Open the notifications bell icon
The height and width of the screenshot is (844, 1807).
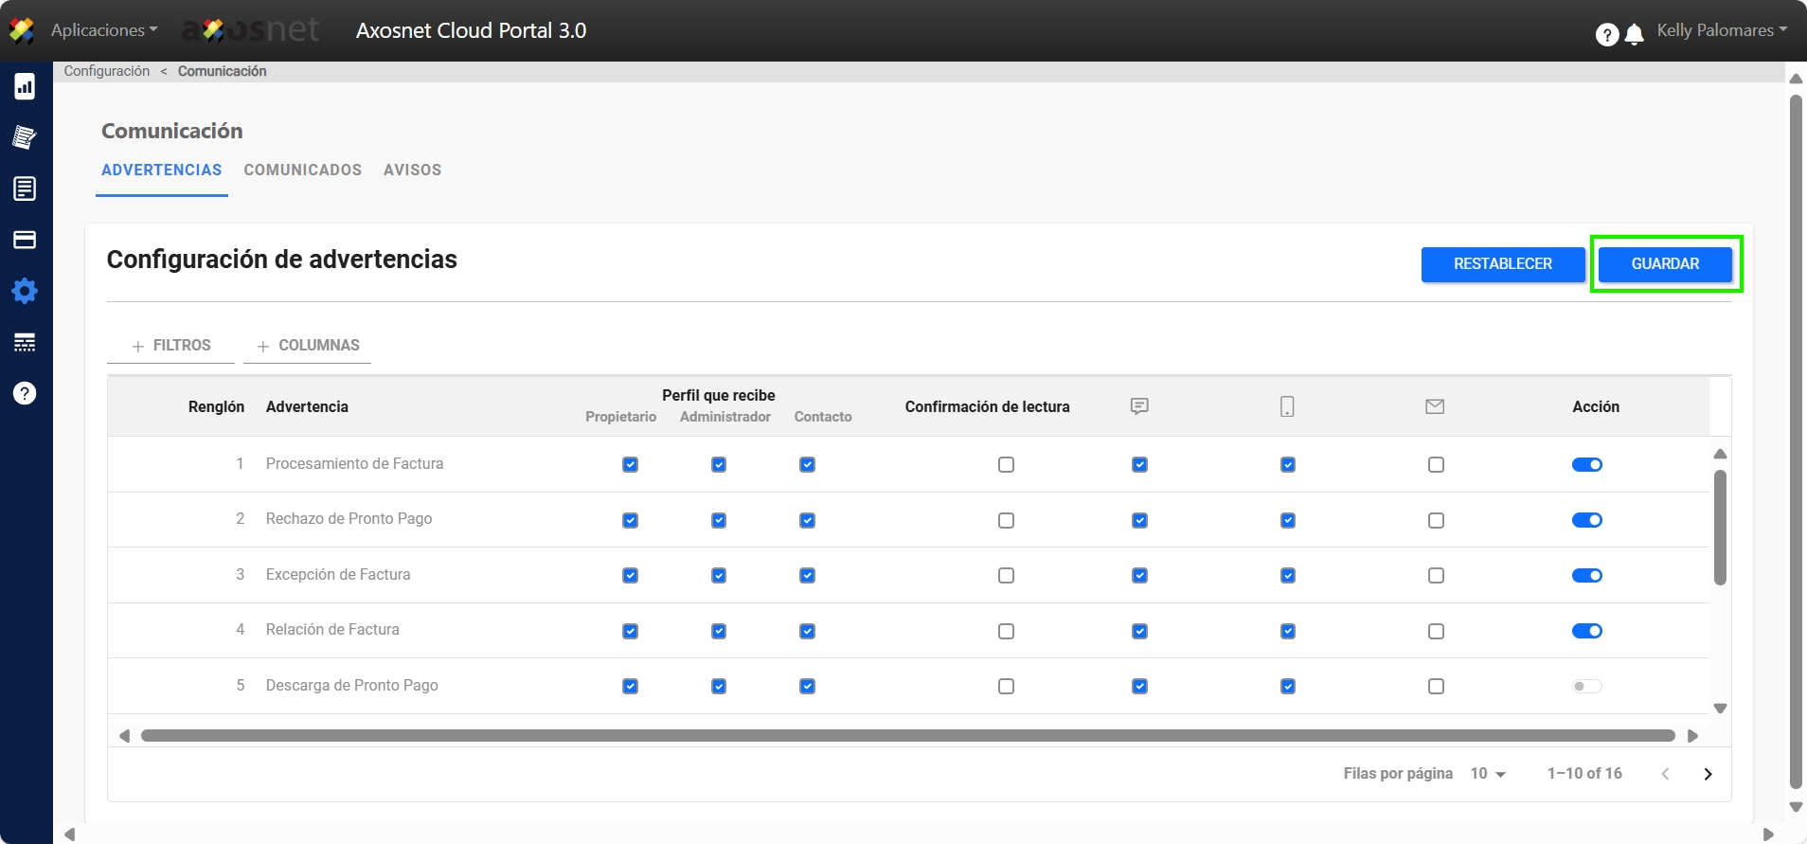(1634, 35)
